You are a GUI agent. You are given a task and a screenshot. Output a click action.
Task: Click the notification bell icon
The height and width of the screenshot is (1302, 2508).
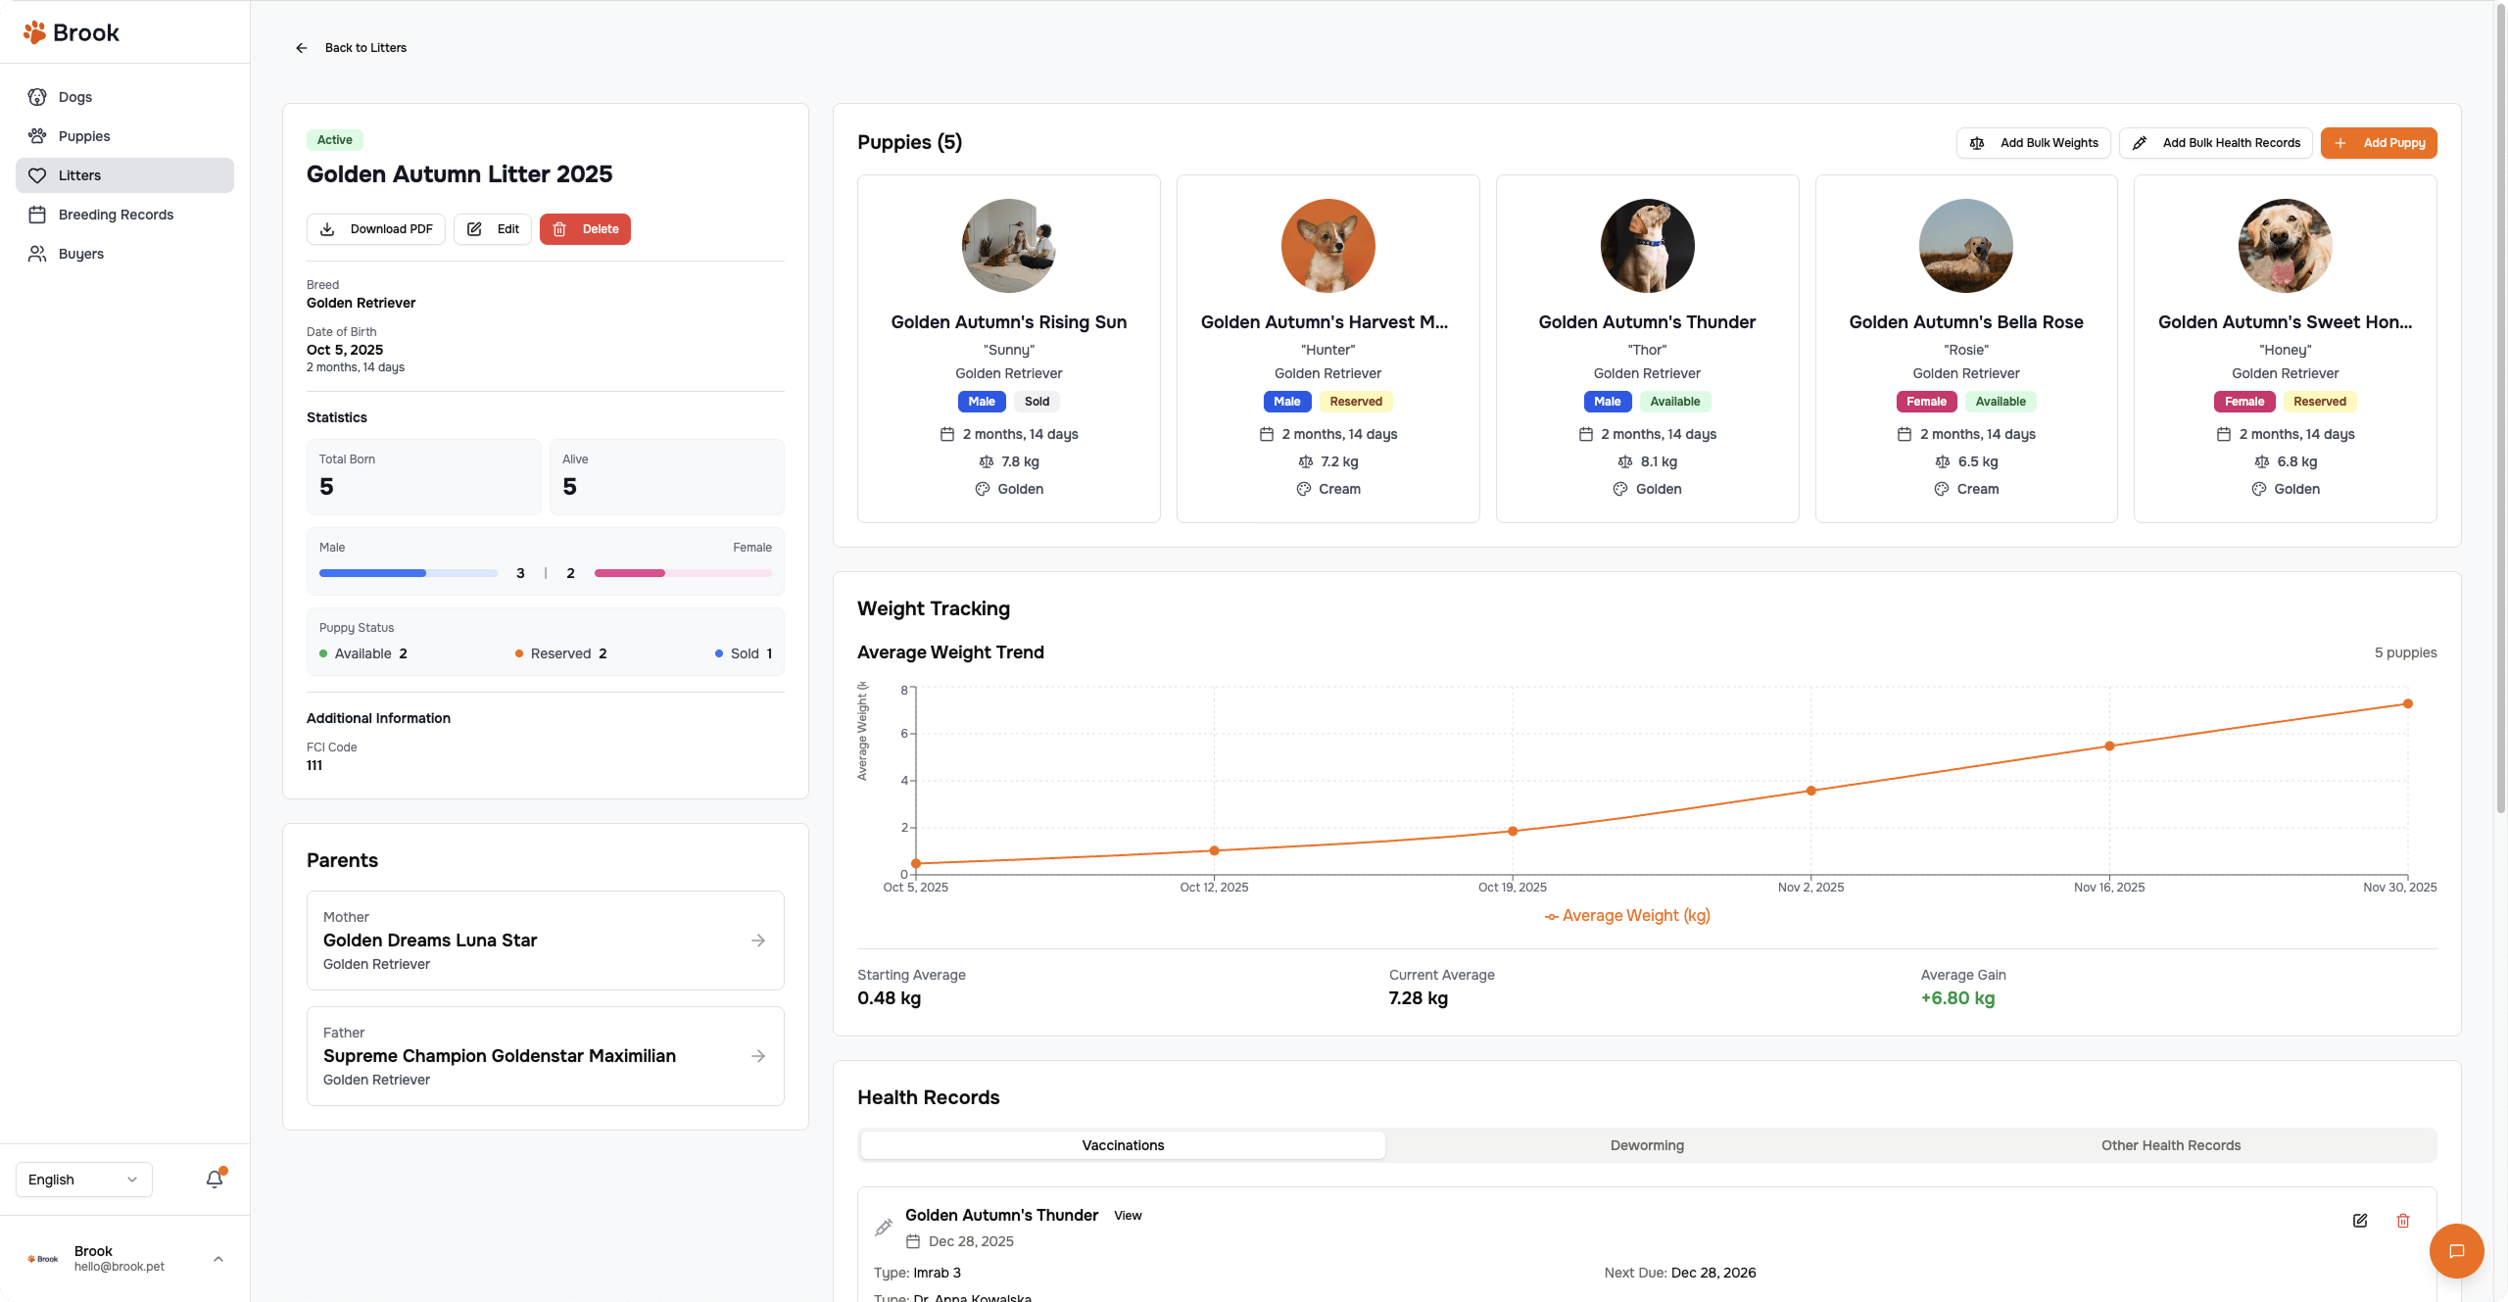tap(215, 1179)
